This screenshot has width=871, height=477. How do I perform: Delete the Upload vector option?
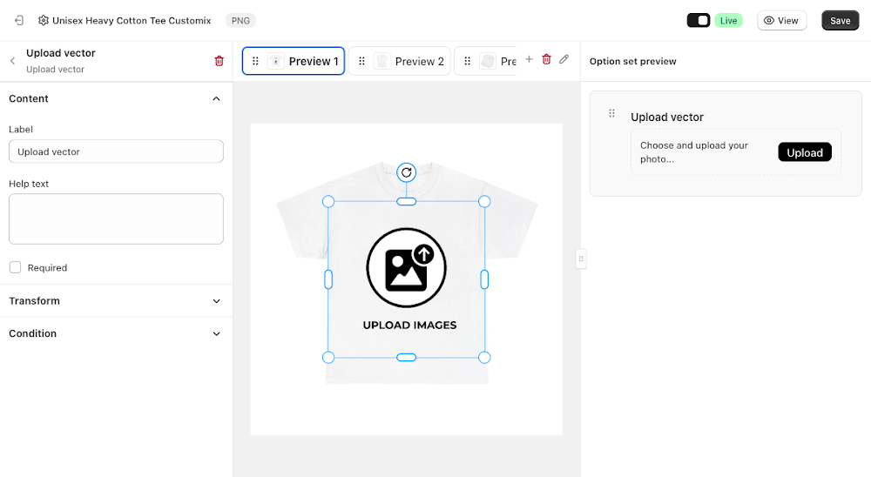coord(219,61)
